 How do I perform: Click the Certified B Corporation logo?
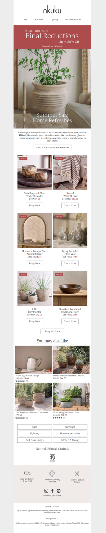point(52,458)
